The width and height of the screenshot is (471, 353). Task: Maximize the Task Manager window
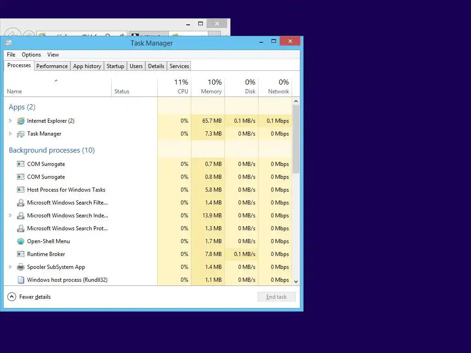click(274, 41)
